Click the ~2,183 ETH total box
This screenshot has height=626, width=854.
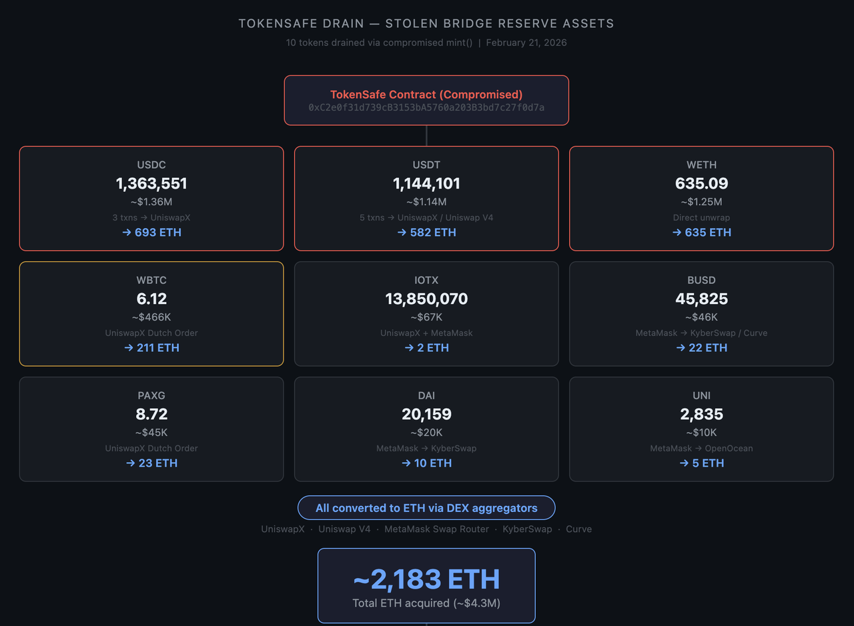[x=426, y=585]
